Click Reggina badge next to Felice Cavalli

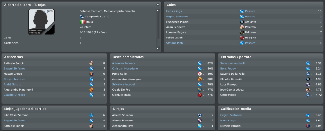click(242, 38)
